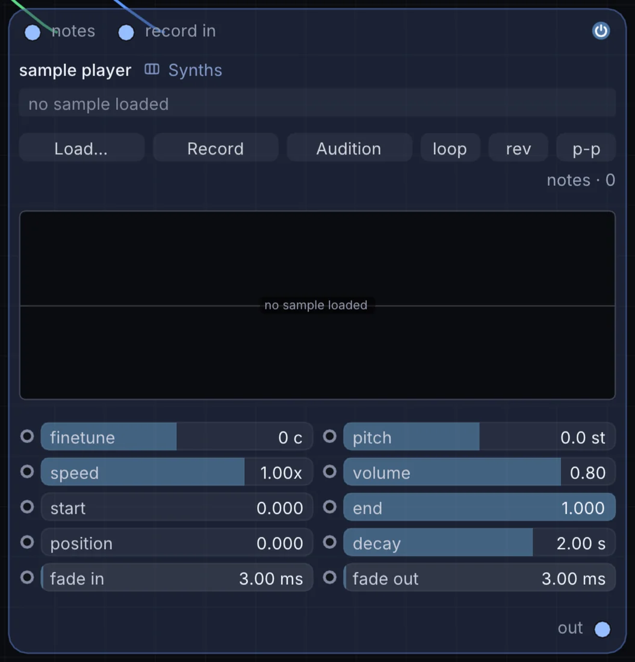The width and height of the screenshot is (635, 662).
Task: Click the Load... button
Action: click(81, 148)
